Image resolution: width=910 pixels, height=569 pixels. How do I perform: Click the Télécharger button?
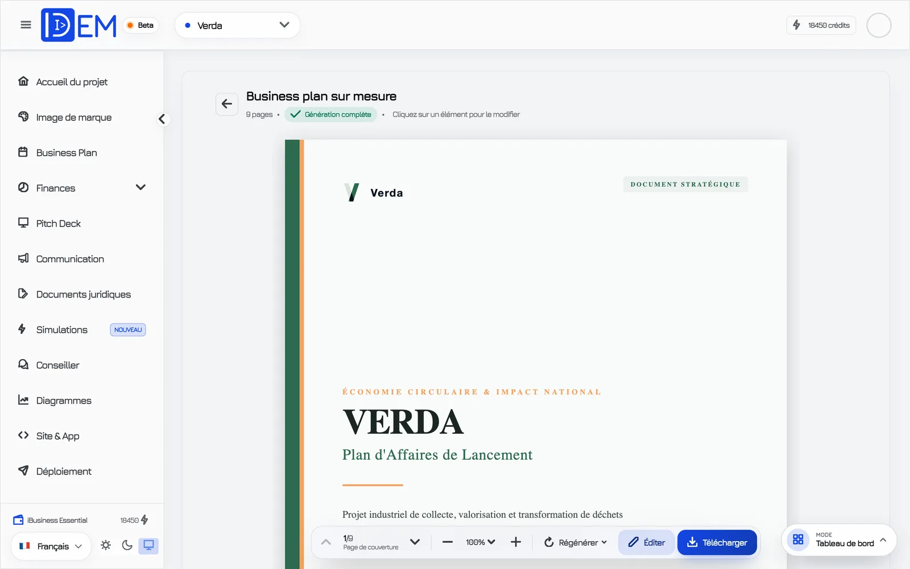click(717, 542)
